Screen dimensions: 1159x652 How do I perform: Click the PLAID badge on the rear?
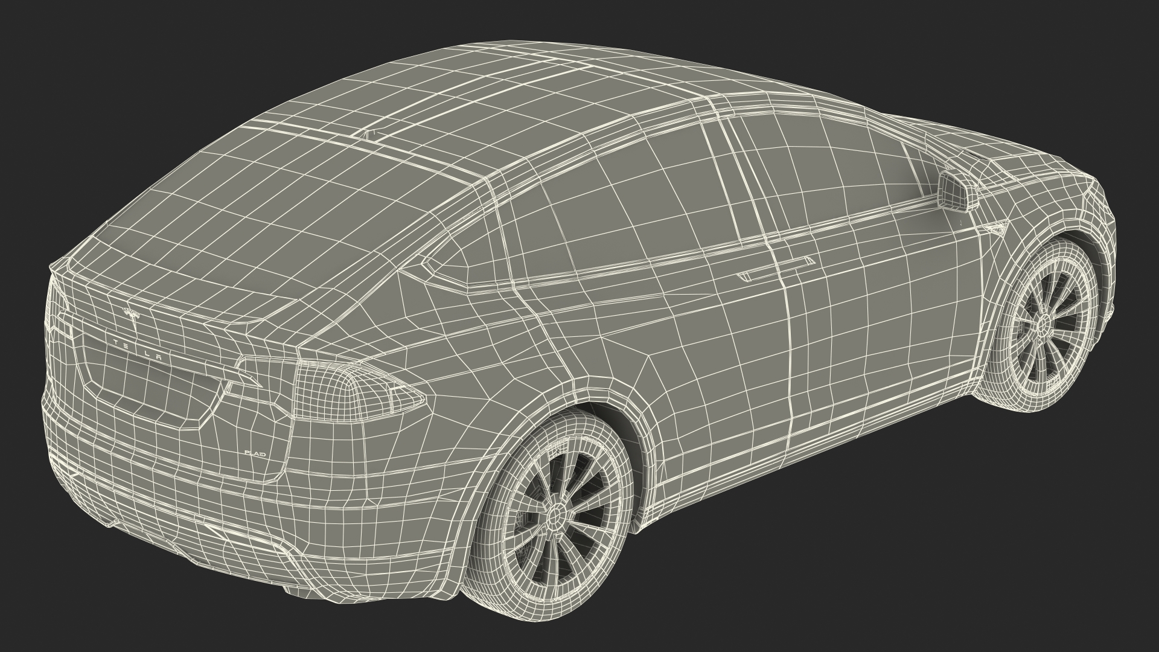tap(255, 453)
